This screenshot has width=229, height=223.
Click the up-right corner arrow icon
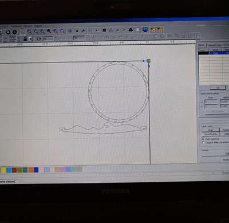tap(176, 36)
